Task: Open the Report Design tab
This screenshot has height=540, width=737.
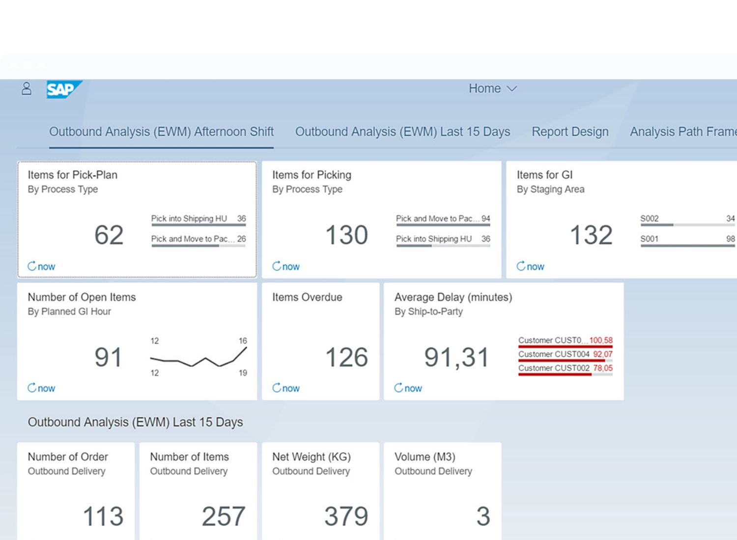Action: pos(570,132)
